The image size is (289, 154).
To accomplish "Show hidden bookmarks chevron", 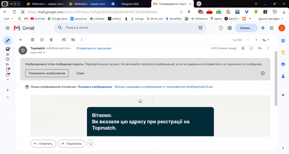I will pyautogui.click(x=250, y=18).
